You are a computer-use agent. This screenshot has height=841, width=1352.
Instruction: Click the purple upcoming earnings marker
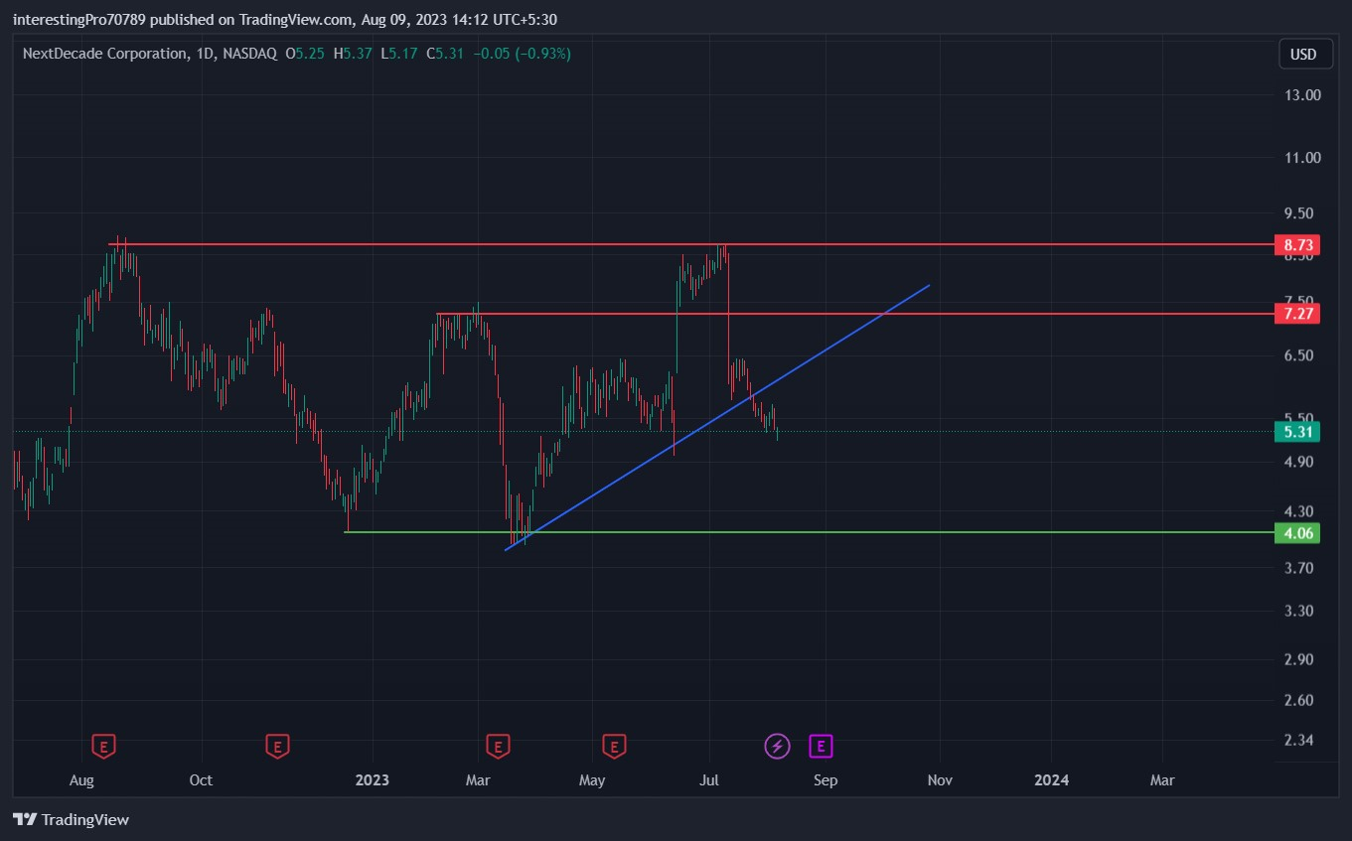point(821,745)
